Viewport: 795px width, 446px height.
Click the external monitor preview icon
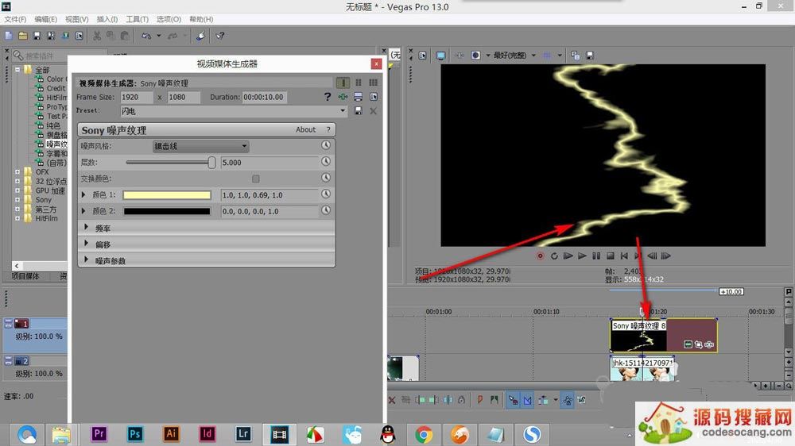coord(440,56)
